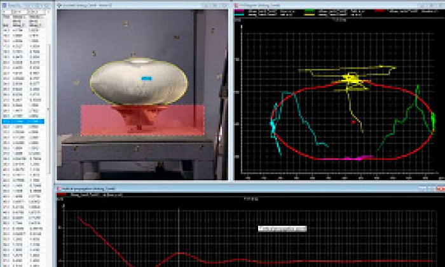Viewport: 445px width, 267px height.
Task: Select the red shaded region below the ellipsoid
Action: coord(142,120)
